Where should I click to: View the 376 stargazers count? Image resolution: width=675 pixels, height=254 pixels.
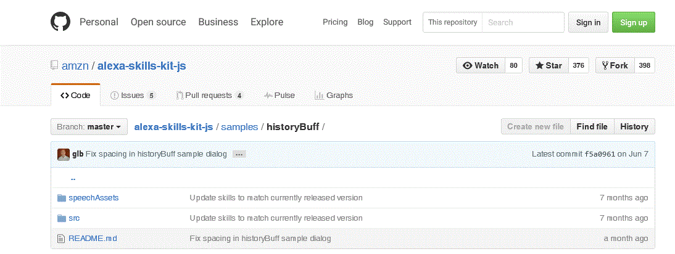coord(579,65)
